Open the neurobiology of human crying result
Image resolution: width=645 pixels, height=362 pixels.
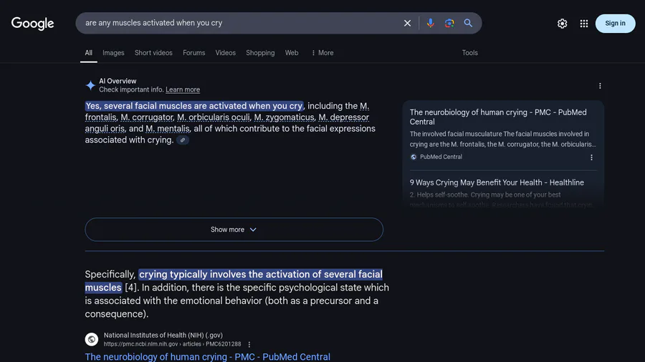207,356
